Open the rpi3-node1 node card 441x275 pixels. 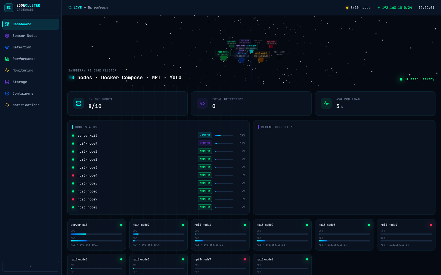pos(220,235)
